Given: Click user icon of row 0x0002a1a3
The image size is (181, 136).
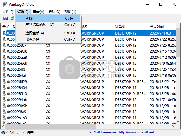Looking at the screenshot, I should click(4, 118).
